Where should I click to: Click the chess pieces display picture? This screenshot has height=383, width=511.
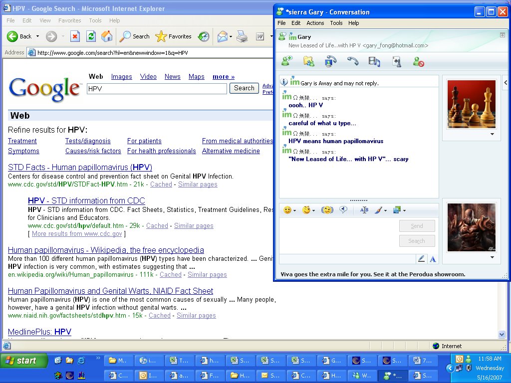pyautogui.click(x=471, y=104)
